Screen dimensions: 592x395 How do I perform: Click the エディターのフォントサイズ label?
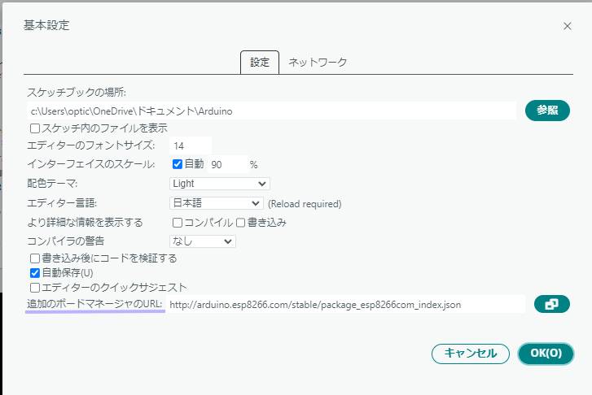91,145
